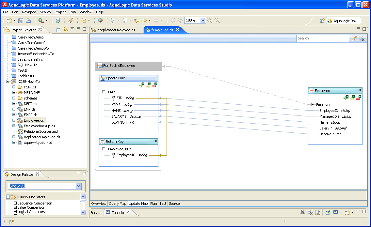
Task: Save the file with the floppy icon
Action: click(x=21, y=21)
